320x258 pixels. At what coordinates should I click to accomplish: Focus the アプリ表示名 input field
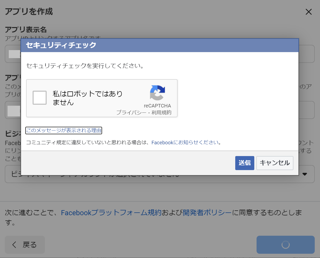[x=306, y=54]
